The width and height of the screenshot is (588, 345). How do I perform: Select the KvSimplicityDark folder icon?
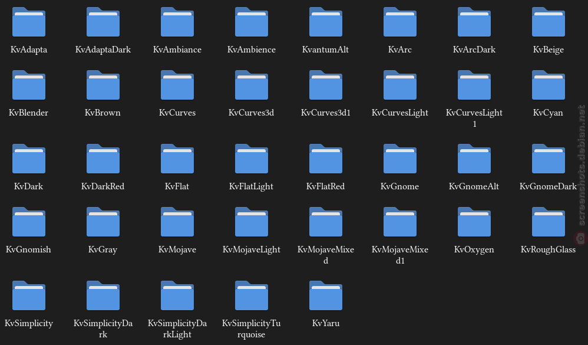pos(103,295)
